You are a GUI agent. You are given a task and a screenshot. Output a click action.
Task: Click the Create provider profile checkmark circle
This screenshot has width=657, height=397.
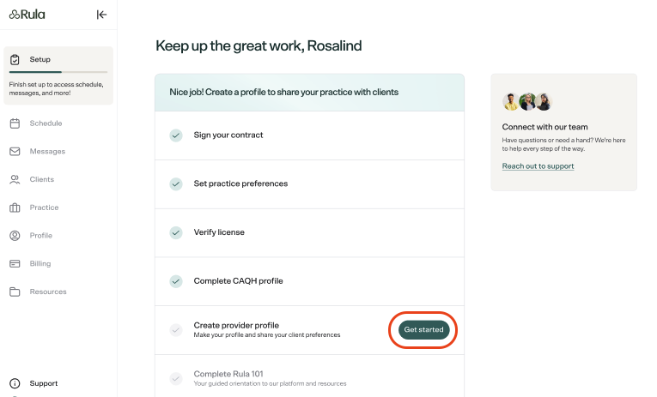[x=176, y=330]
